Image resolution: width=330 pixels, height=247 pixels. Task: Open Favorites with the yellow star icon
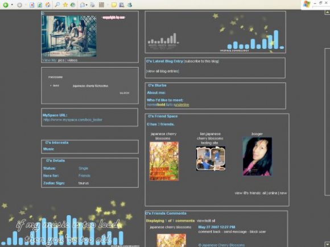[65, 5]
